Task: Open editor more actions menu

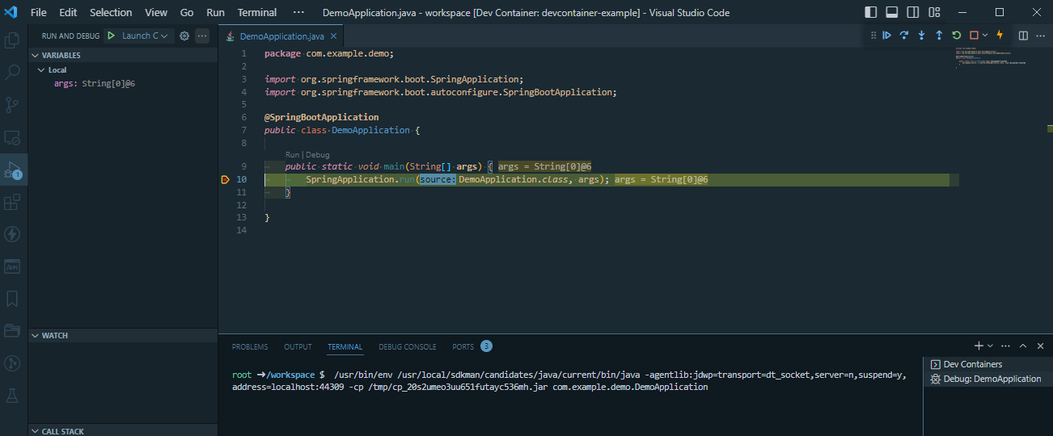Action: 1040,36
